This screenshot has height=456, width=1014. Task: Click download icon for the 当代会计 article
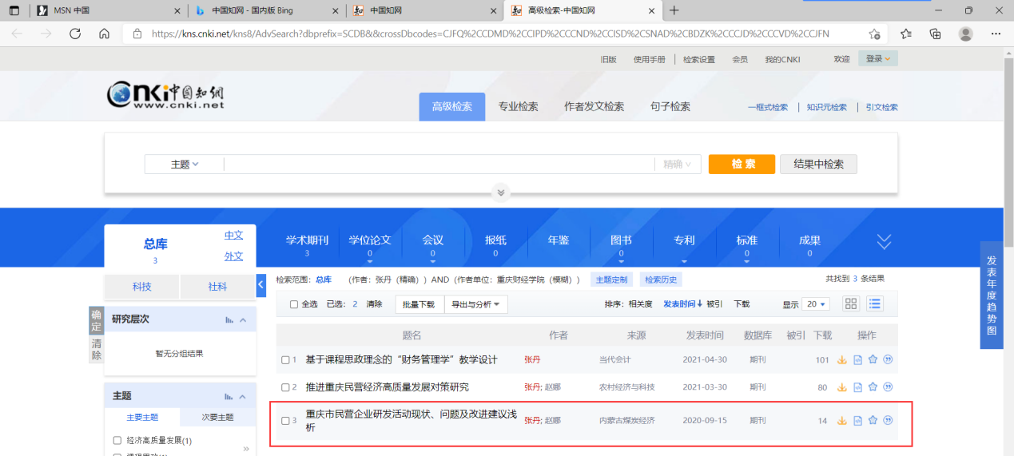842,360
